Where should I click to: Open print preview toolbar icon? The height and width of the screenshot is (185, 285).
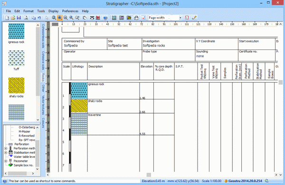coord(26,18)
